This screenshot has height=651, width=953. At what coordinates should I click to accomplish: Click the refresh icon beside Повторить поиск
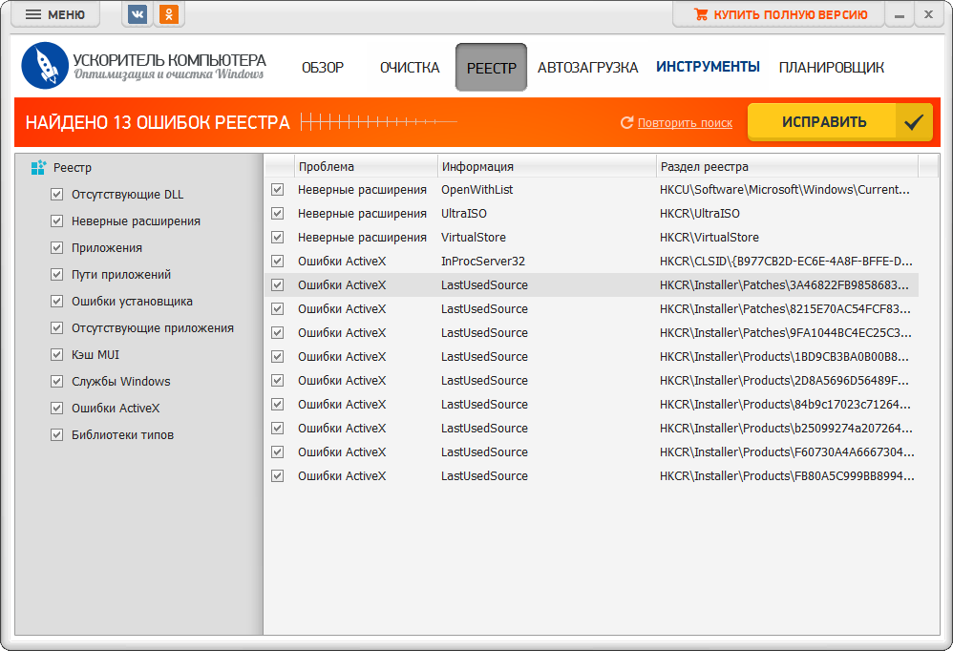626,123
